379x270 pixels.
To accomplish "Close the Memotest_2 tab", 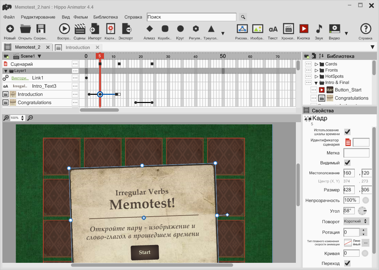I will pyautogui.click(x=48, y=47).
